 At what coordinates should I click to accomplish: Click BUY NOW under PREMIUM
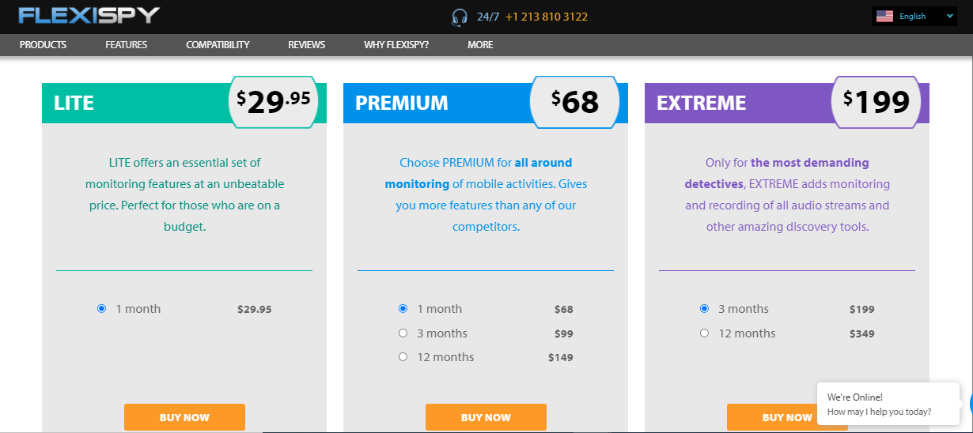(486, 417)
